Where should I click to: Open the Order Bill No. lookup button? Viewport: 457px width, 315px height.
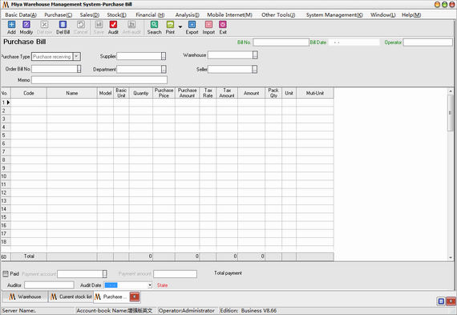79,69
